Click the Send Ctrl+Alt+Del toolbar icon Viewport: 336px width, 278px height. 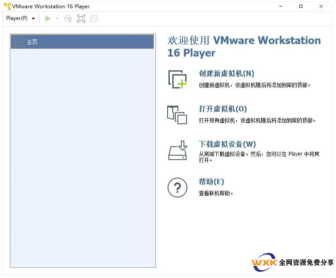click(68, 19)
